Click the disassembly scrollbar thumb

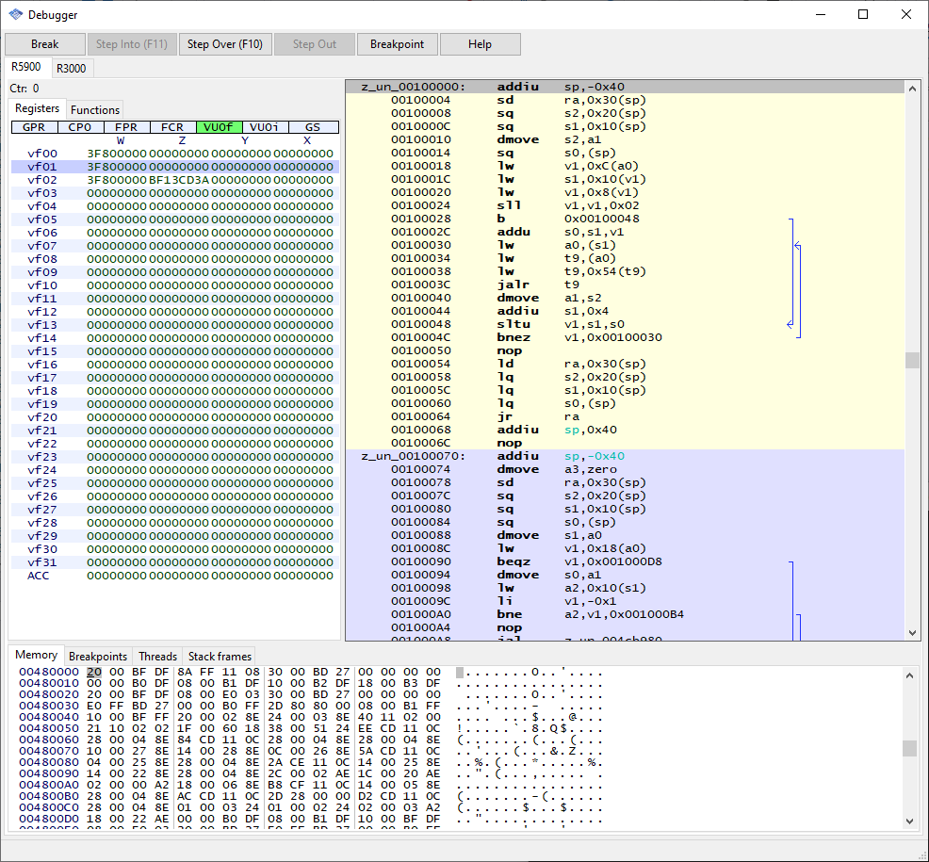click(912, 360)
